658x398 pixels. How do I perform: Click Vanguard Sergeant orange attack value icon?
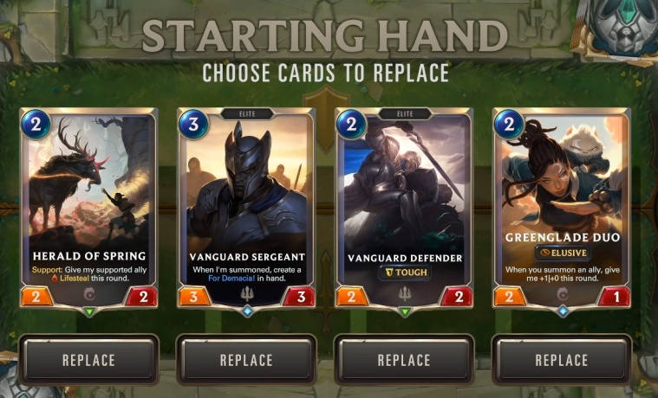pos(194,297)
